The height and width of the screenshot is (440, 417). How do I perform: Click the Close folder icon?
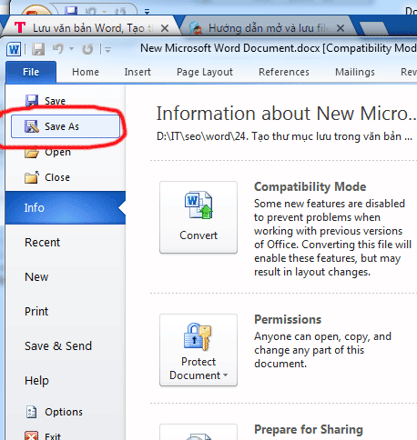[x=32, y=177]
